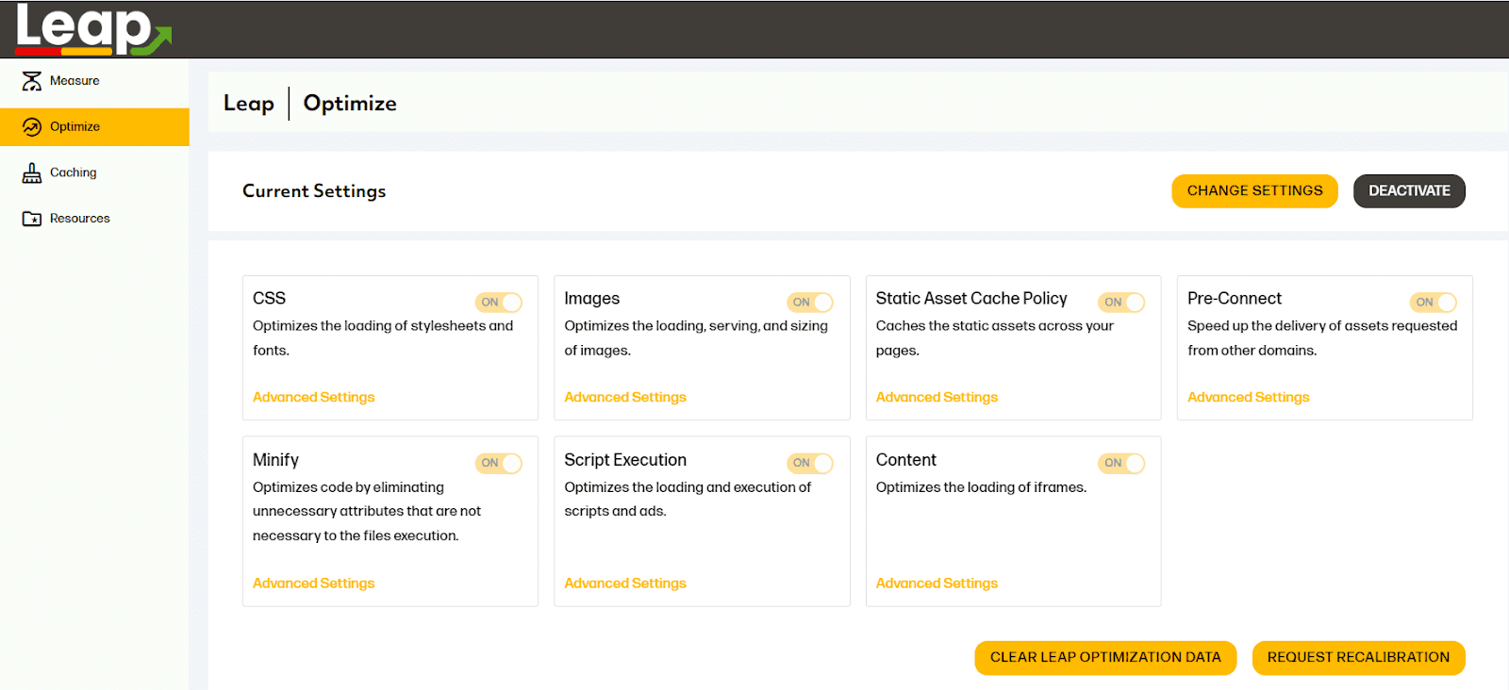Open Advanced Settings for Content
The height and width of the screenshot is (690, 1509).
937,583
